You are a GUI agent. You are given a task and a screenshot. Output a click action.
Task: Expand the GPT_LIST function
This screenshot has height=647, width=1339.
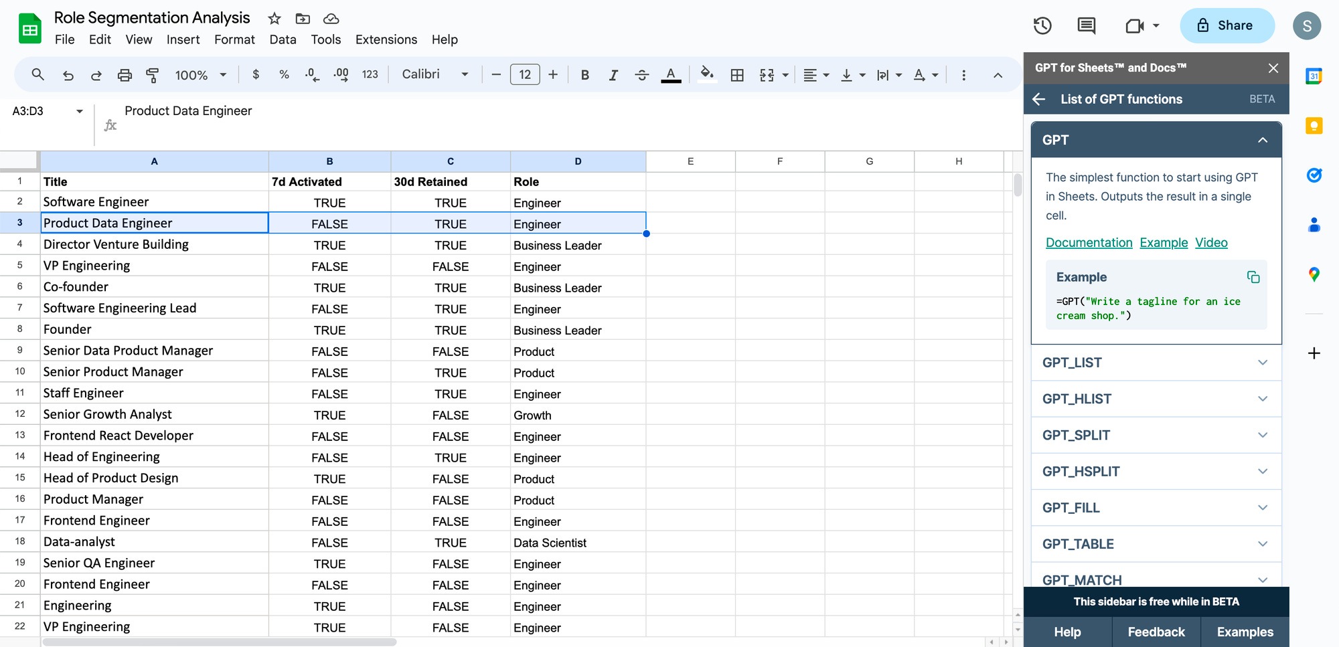1156,363
